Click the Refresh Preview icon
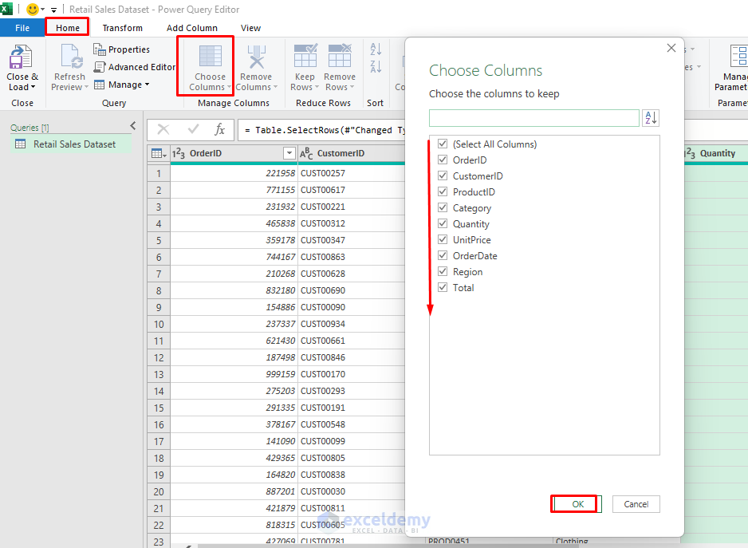The width and height of the screenshot is (748, 548). pyautogui.click(x=72, y=57)
